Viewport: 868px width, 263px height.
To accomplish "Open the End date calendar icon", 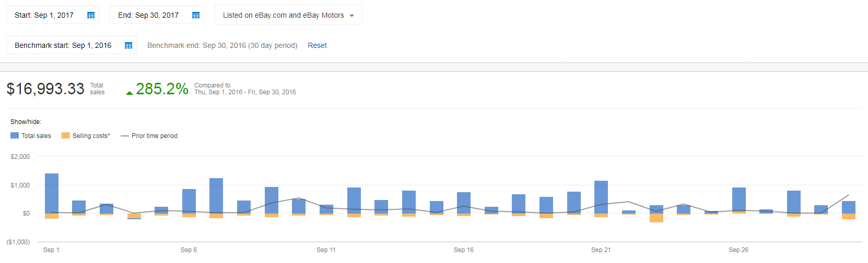I will point(196,15).
